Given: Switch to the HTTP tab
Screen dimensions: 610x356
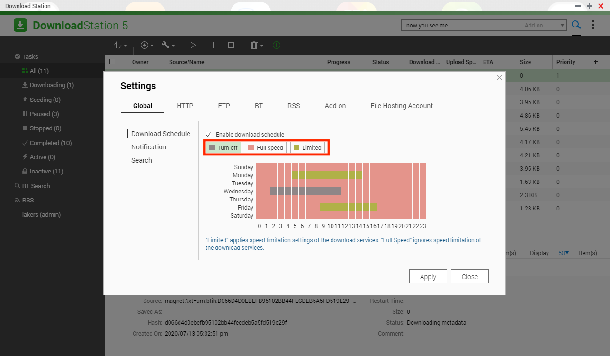Looking at the screenshot, I should pos(185,106).
